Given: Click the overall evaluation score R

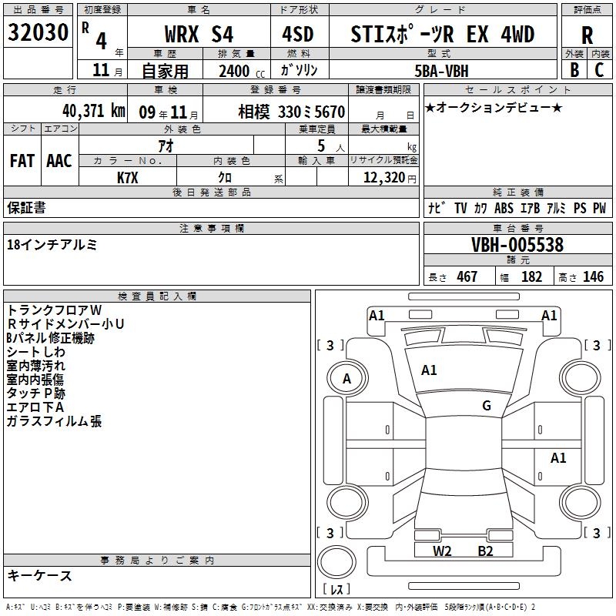Looking at the screenshot, I should (x=587, y=35).
